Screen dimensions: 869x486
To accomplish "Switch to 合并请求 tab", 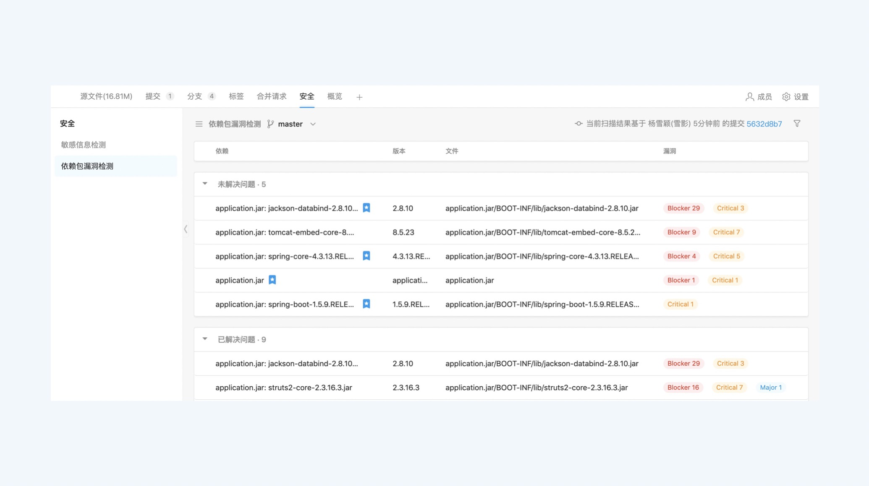I will pyautogui.click(x=272, y=96).
